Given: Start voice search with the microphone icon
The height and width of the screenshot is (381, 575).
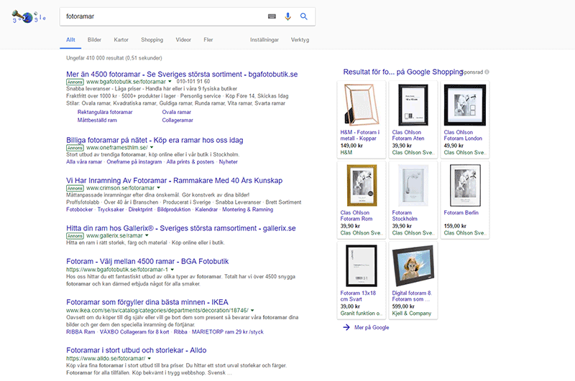Looking at the screenshot, I should pyautogui.click(x=288, y=17).
